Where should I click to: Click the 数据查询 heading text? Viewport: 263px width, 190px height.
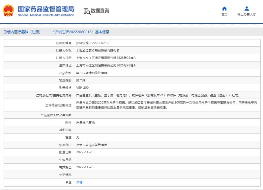100,11
